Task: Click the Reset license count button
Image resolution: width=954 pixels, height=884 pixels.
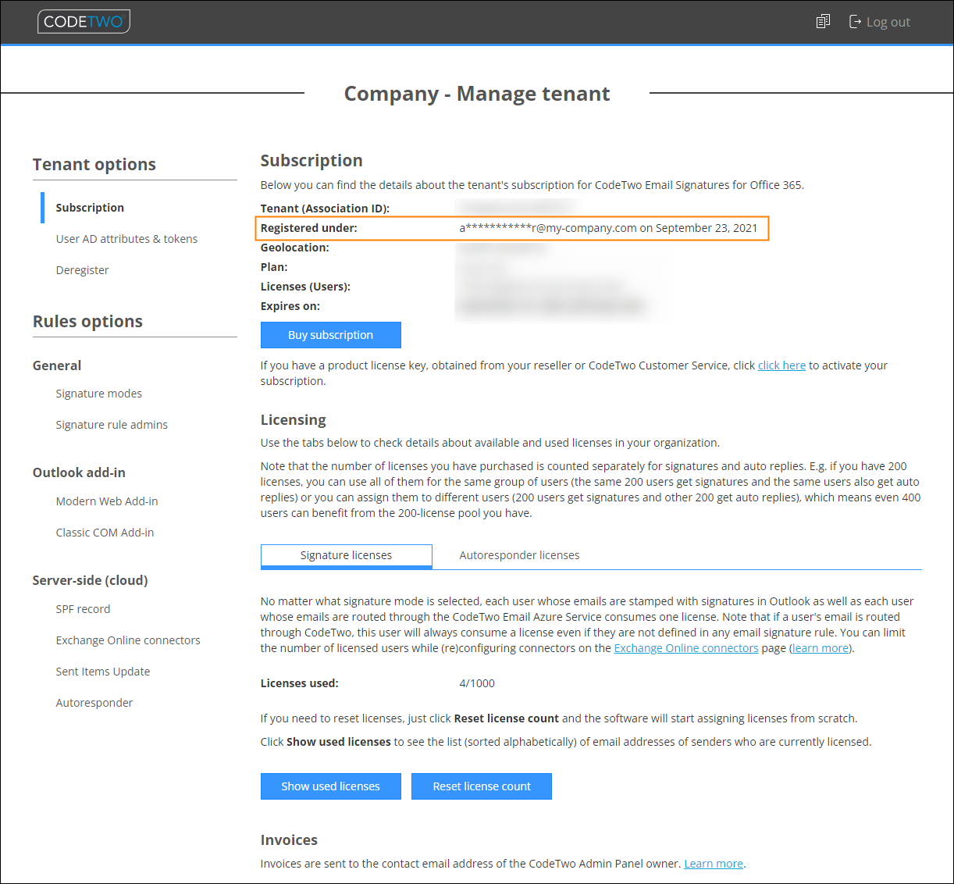Action: [x=482, y=786]
